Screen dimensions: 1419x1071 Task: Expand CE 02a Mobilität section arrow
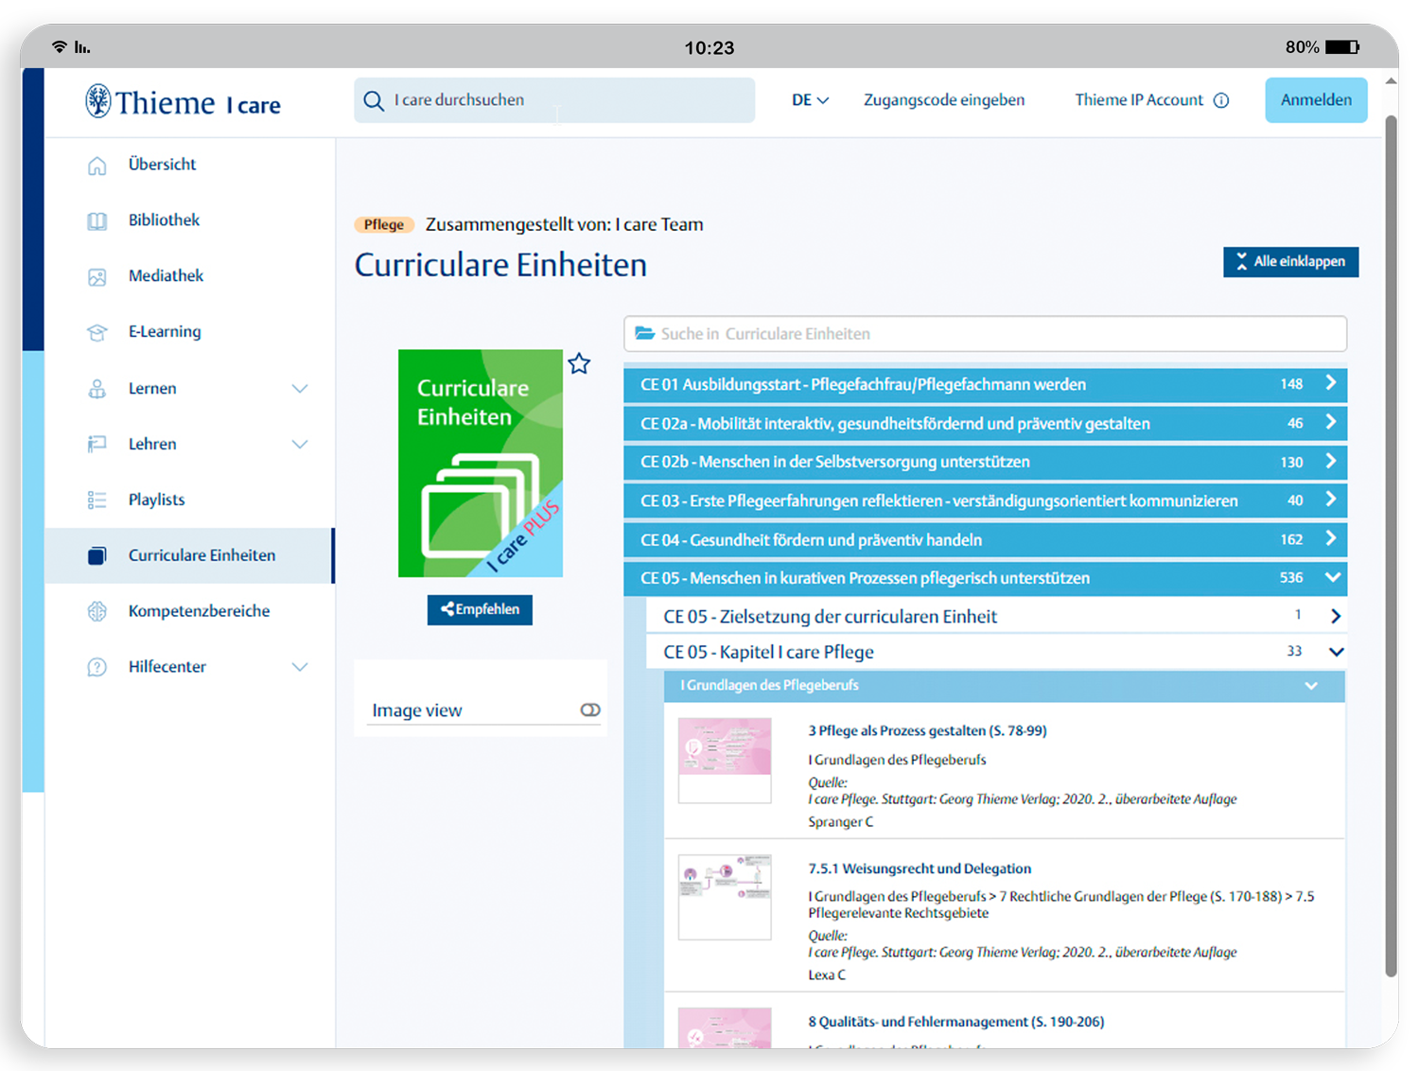(x=1331, y=422)
